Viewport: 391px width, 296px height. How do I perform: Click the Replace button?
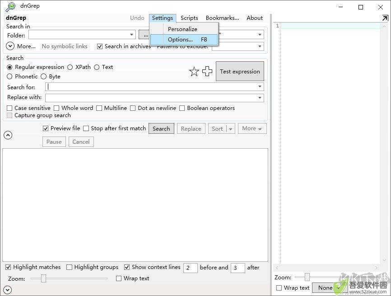point(191,128)
